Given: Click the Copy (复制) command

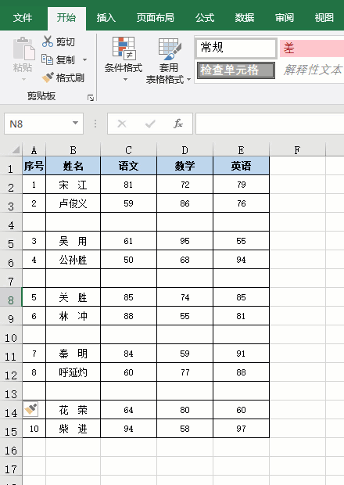Looking at the screenshot, I should click(x=58, y=59).
